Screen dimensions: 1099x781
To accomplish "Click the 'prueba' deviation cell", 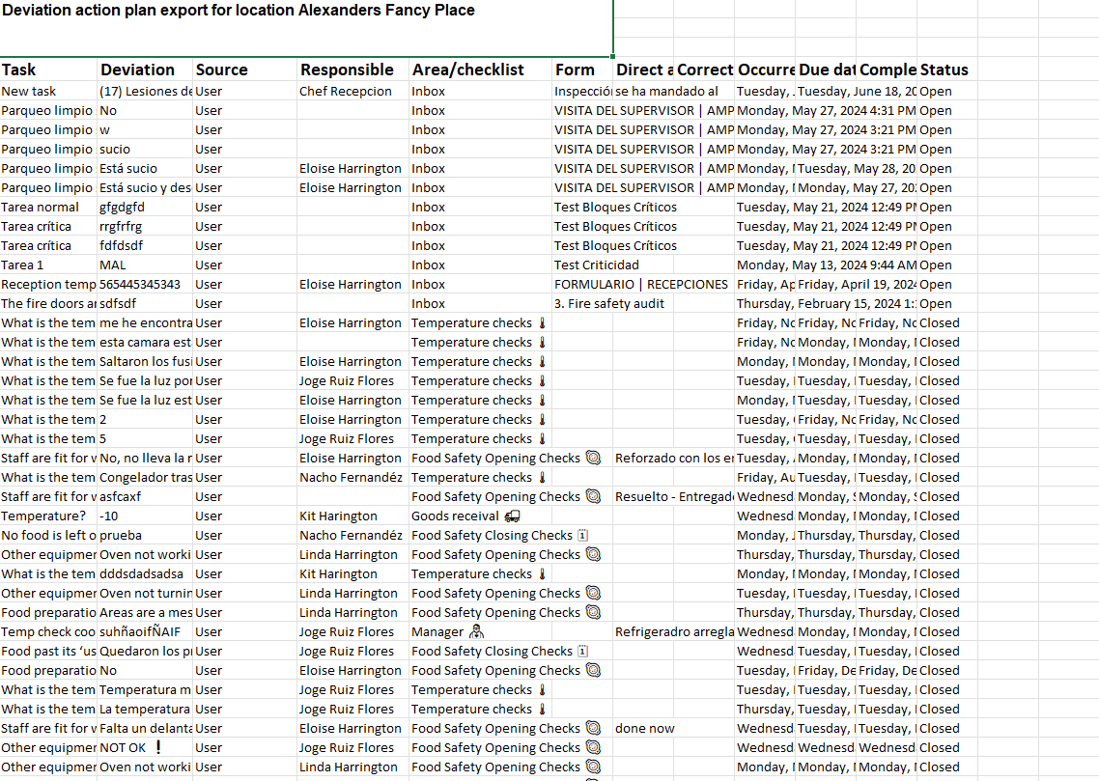I will pyautogui.click(x=145, y=535).
